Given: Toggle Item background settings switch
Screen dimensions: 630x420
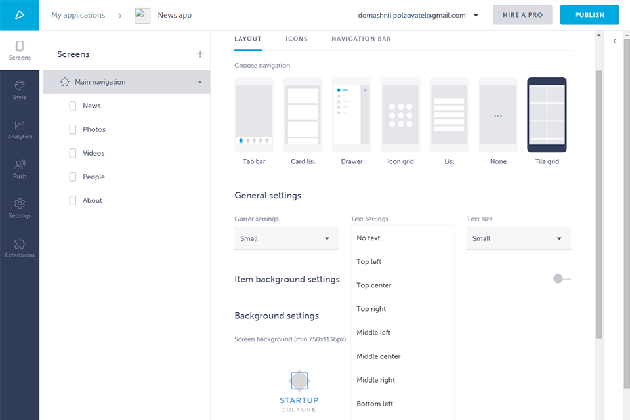Looking at the screenshot, I should tap(561, 278).
